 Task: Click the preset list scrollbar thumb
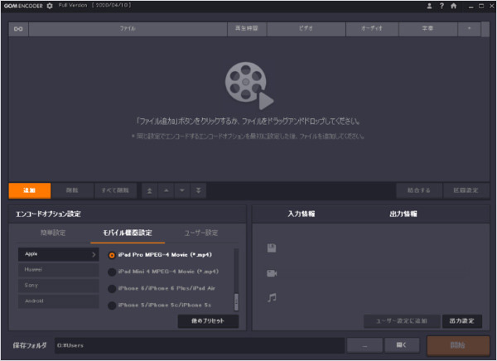pos(236,302)
